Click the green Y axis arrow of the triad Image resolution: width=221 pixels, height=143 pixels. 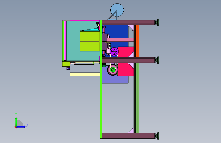click(16, 122)
